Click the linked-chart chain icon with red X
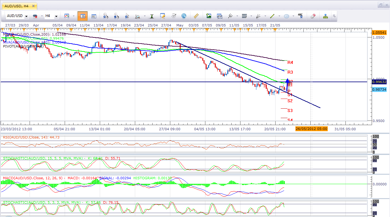 pos(35,16)
